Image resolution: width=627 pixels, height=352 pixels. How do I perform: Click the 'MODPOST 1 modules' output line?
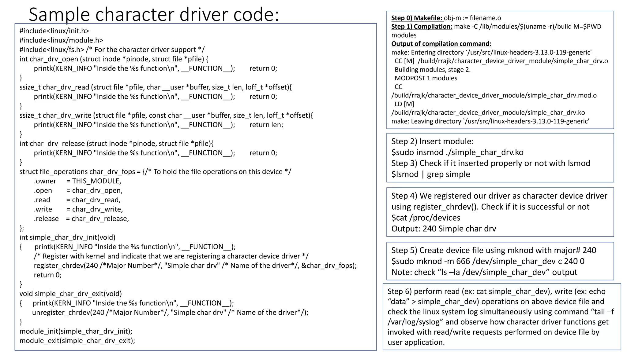click(426, 78)
